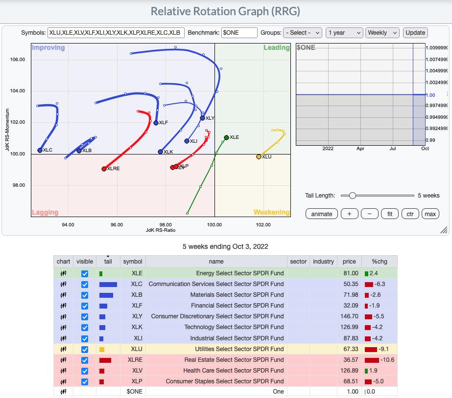Image resolution: width=452 pixels, height=398 pixels.
Task: Select the XLK point on graph
Action: coord(161,152)
